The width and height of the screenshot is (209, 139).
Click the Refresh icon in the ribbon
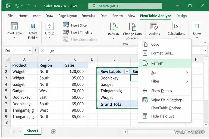[113, 27]
